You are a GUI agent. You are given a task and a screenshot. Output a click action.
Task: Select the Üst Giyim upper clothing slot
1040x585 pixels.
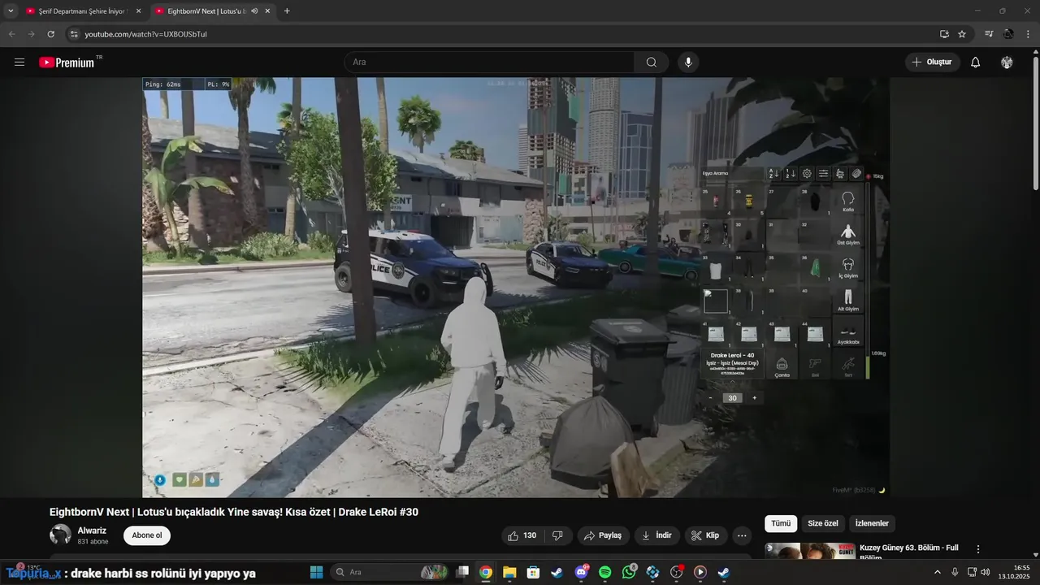tap(848, 235)
